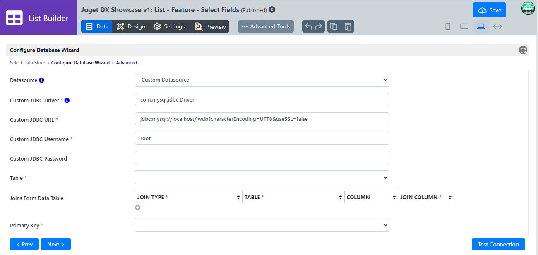The width and height of the screenshot is (538, 255).
Task: Click the redo arrow icon
Action: 319,26
